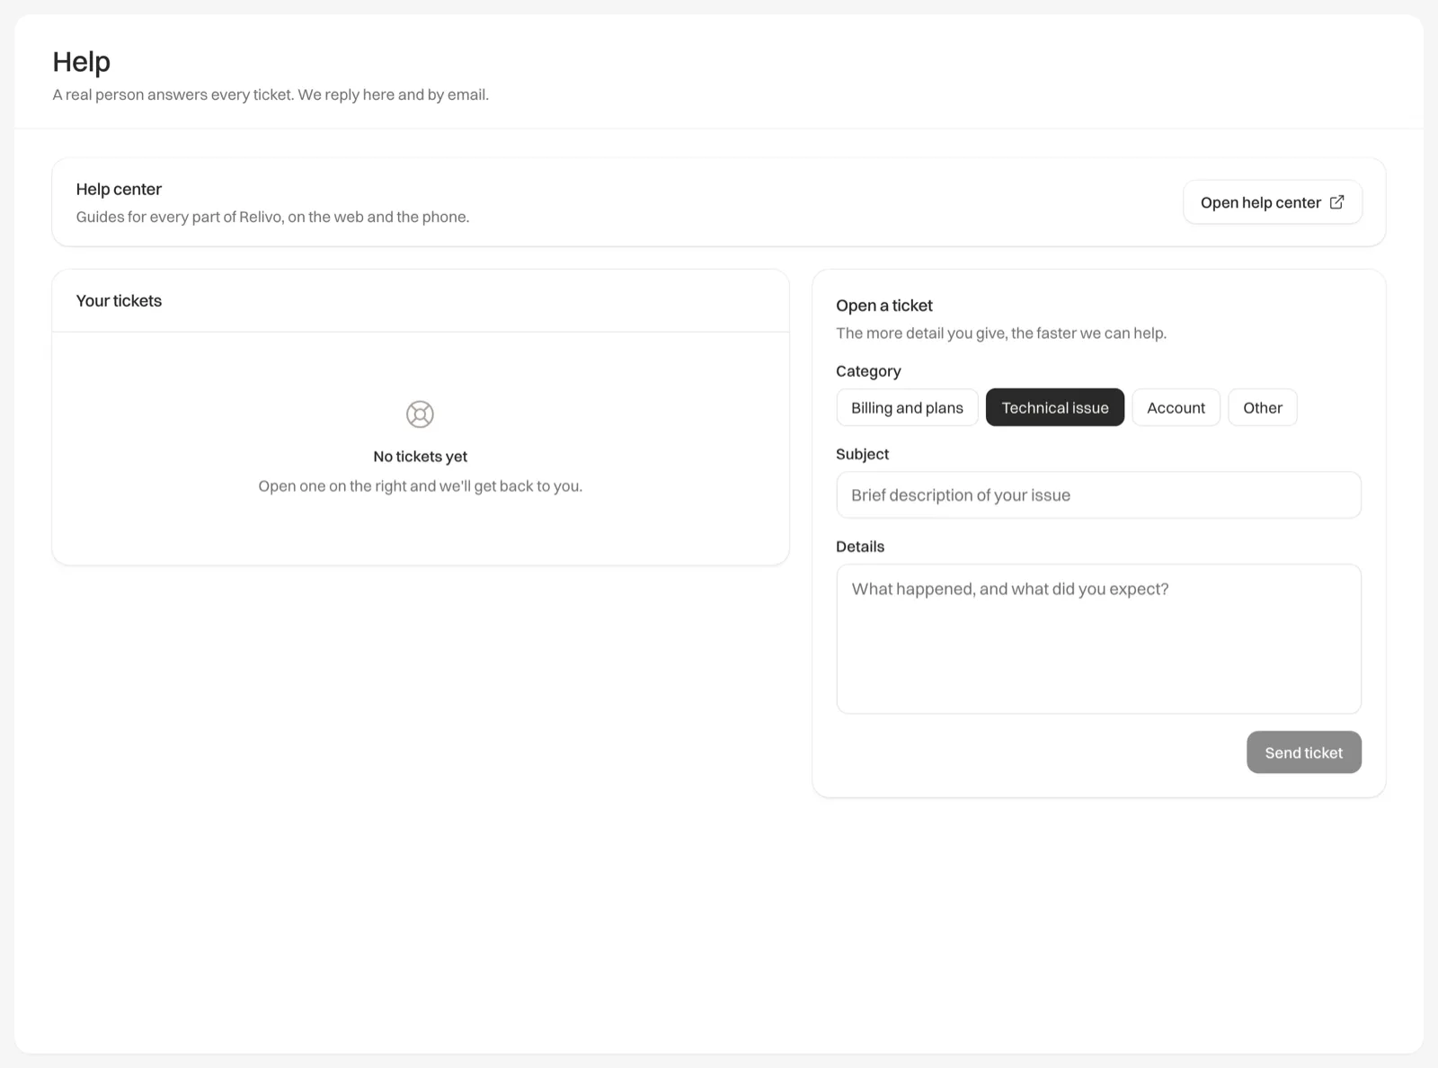This screenshot has width=1438, height=1068.
Task: Click the "Your tickets" panel heading
Action: point(119,301)
